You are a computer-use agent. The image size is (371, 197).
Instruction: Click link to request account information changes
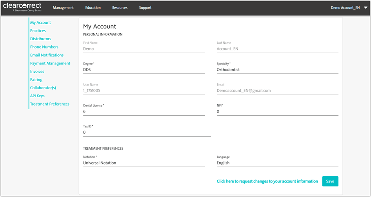[267, 181]
